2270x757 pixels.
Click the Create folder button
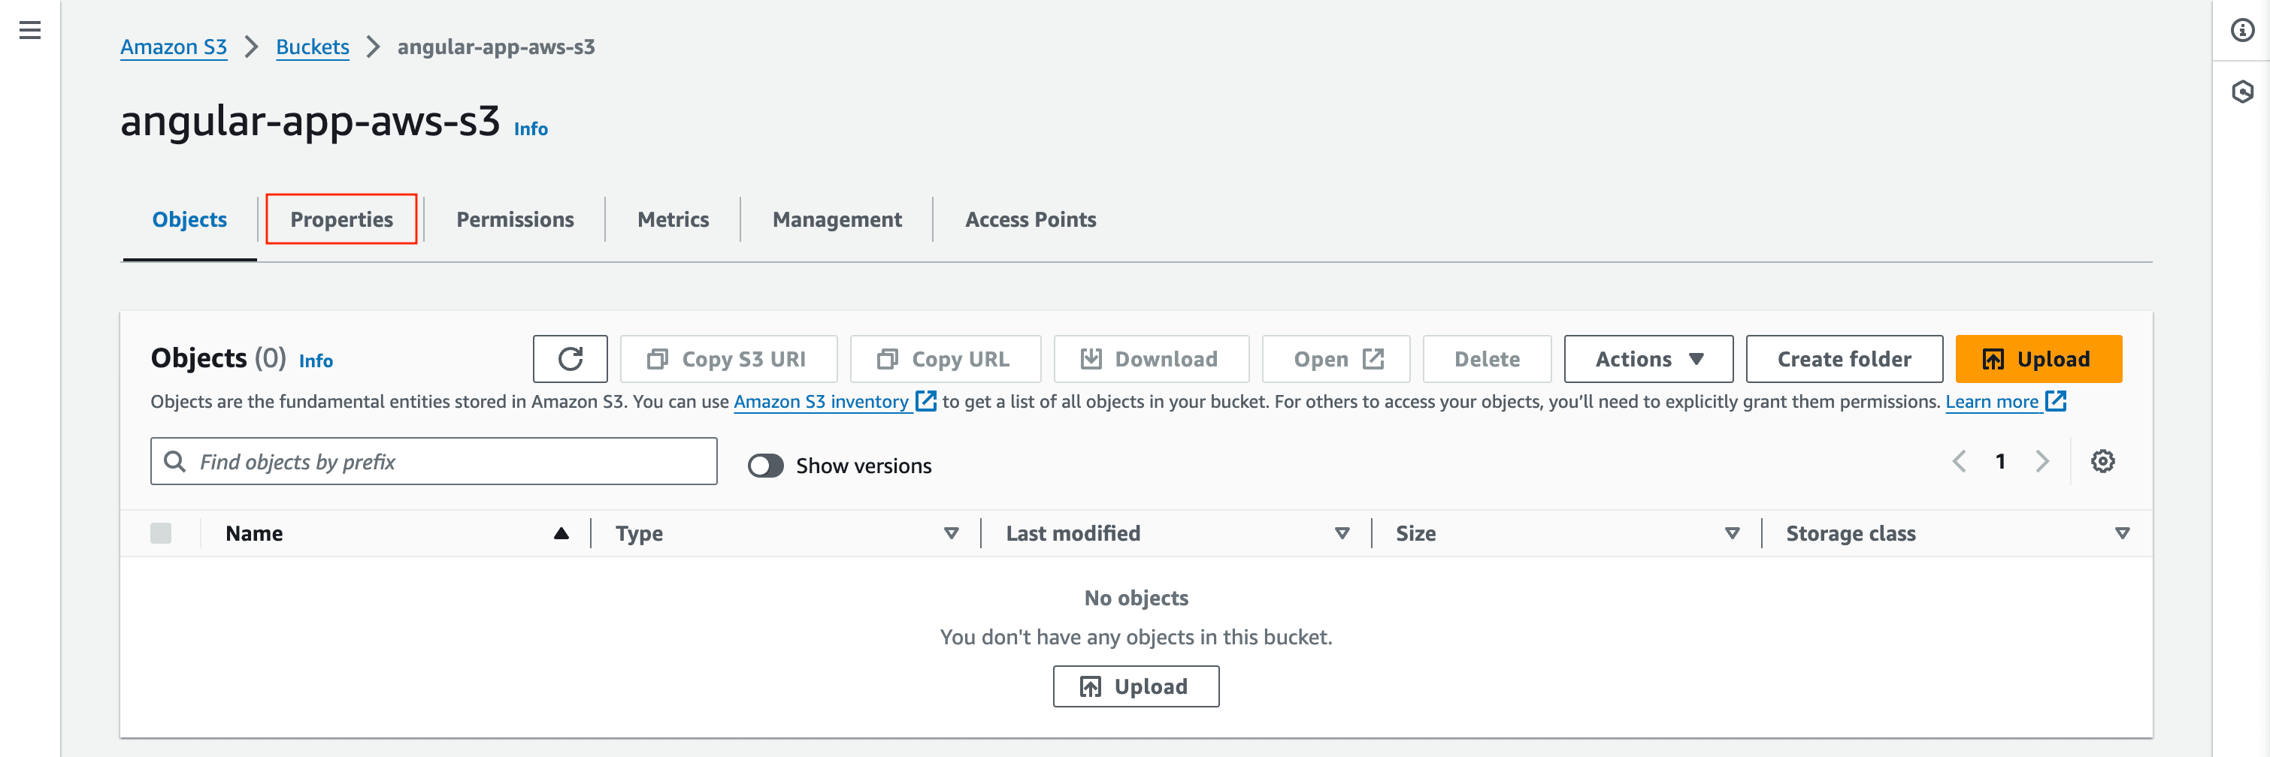click(x=1844, y=359)
